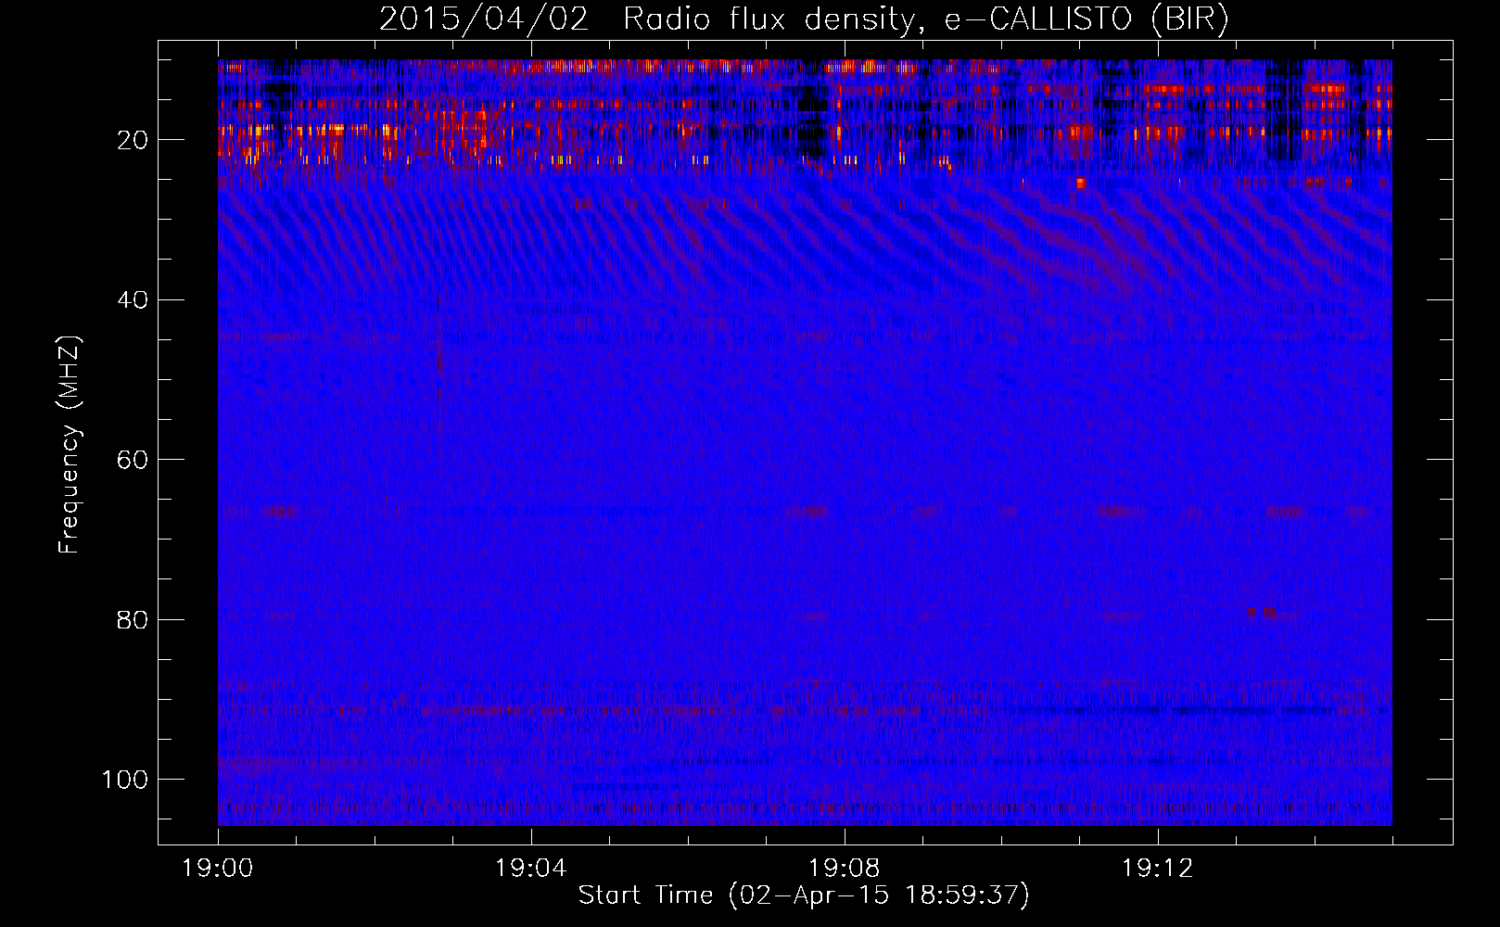
Task: Click the '19:00' time tick label
Action: [218, 869]
